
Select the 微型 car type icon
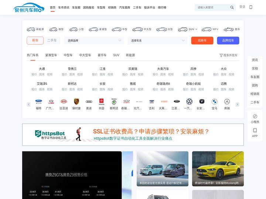[53, 29]
